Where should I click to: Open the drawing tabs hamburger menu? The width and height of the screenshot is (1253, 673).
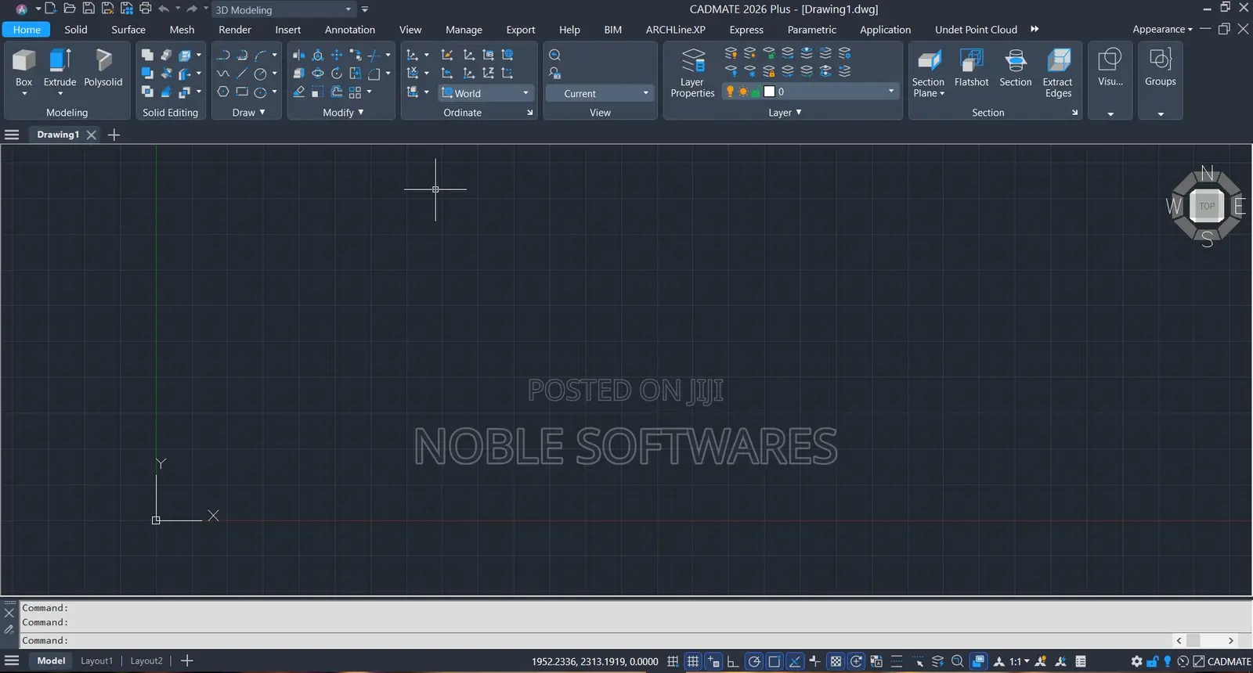point(12,135)
